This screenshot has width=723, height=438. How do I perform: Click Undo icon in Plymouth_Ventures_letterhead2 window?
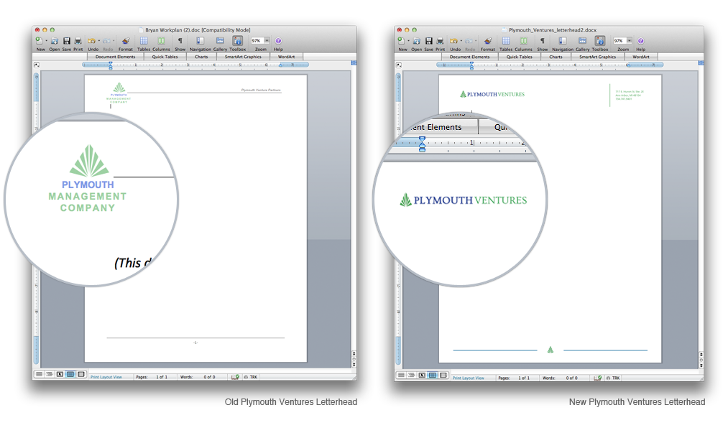coord(453,41)
